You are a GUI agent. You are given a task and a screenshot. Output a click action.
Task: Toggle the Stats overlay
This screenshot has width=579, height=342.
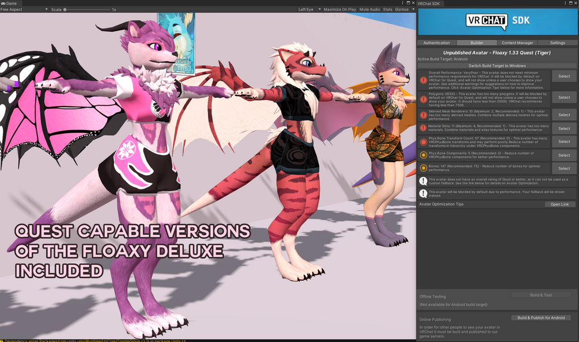click(388, 10)
